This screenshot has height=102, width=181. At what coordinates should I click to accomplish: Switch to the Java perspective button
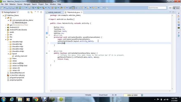pos(176,8)
